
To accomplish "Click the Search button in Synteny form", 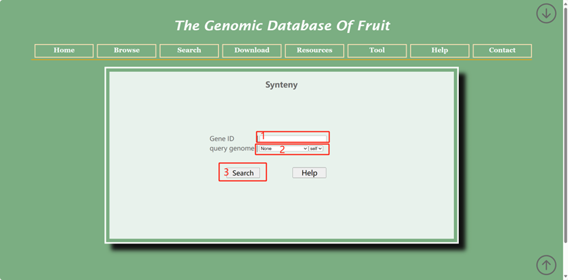I will (x=243, y=173).
